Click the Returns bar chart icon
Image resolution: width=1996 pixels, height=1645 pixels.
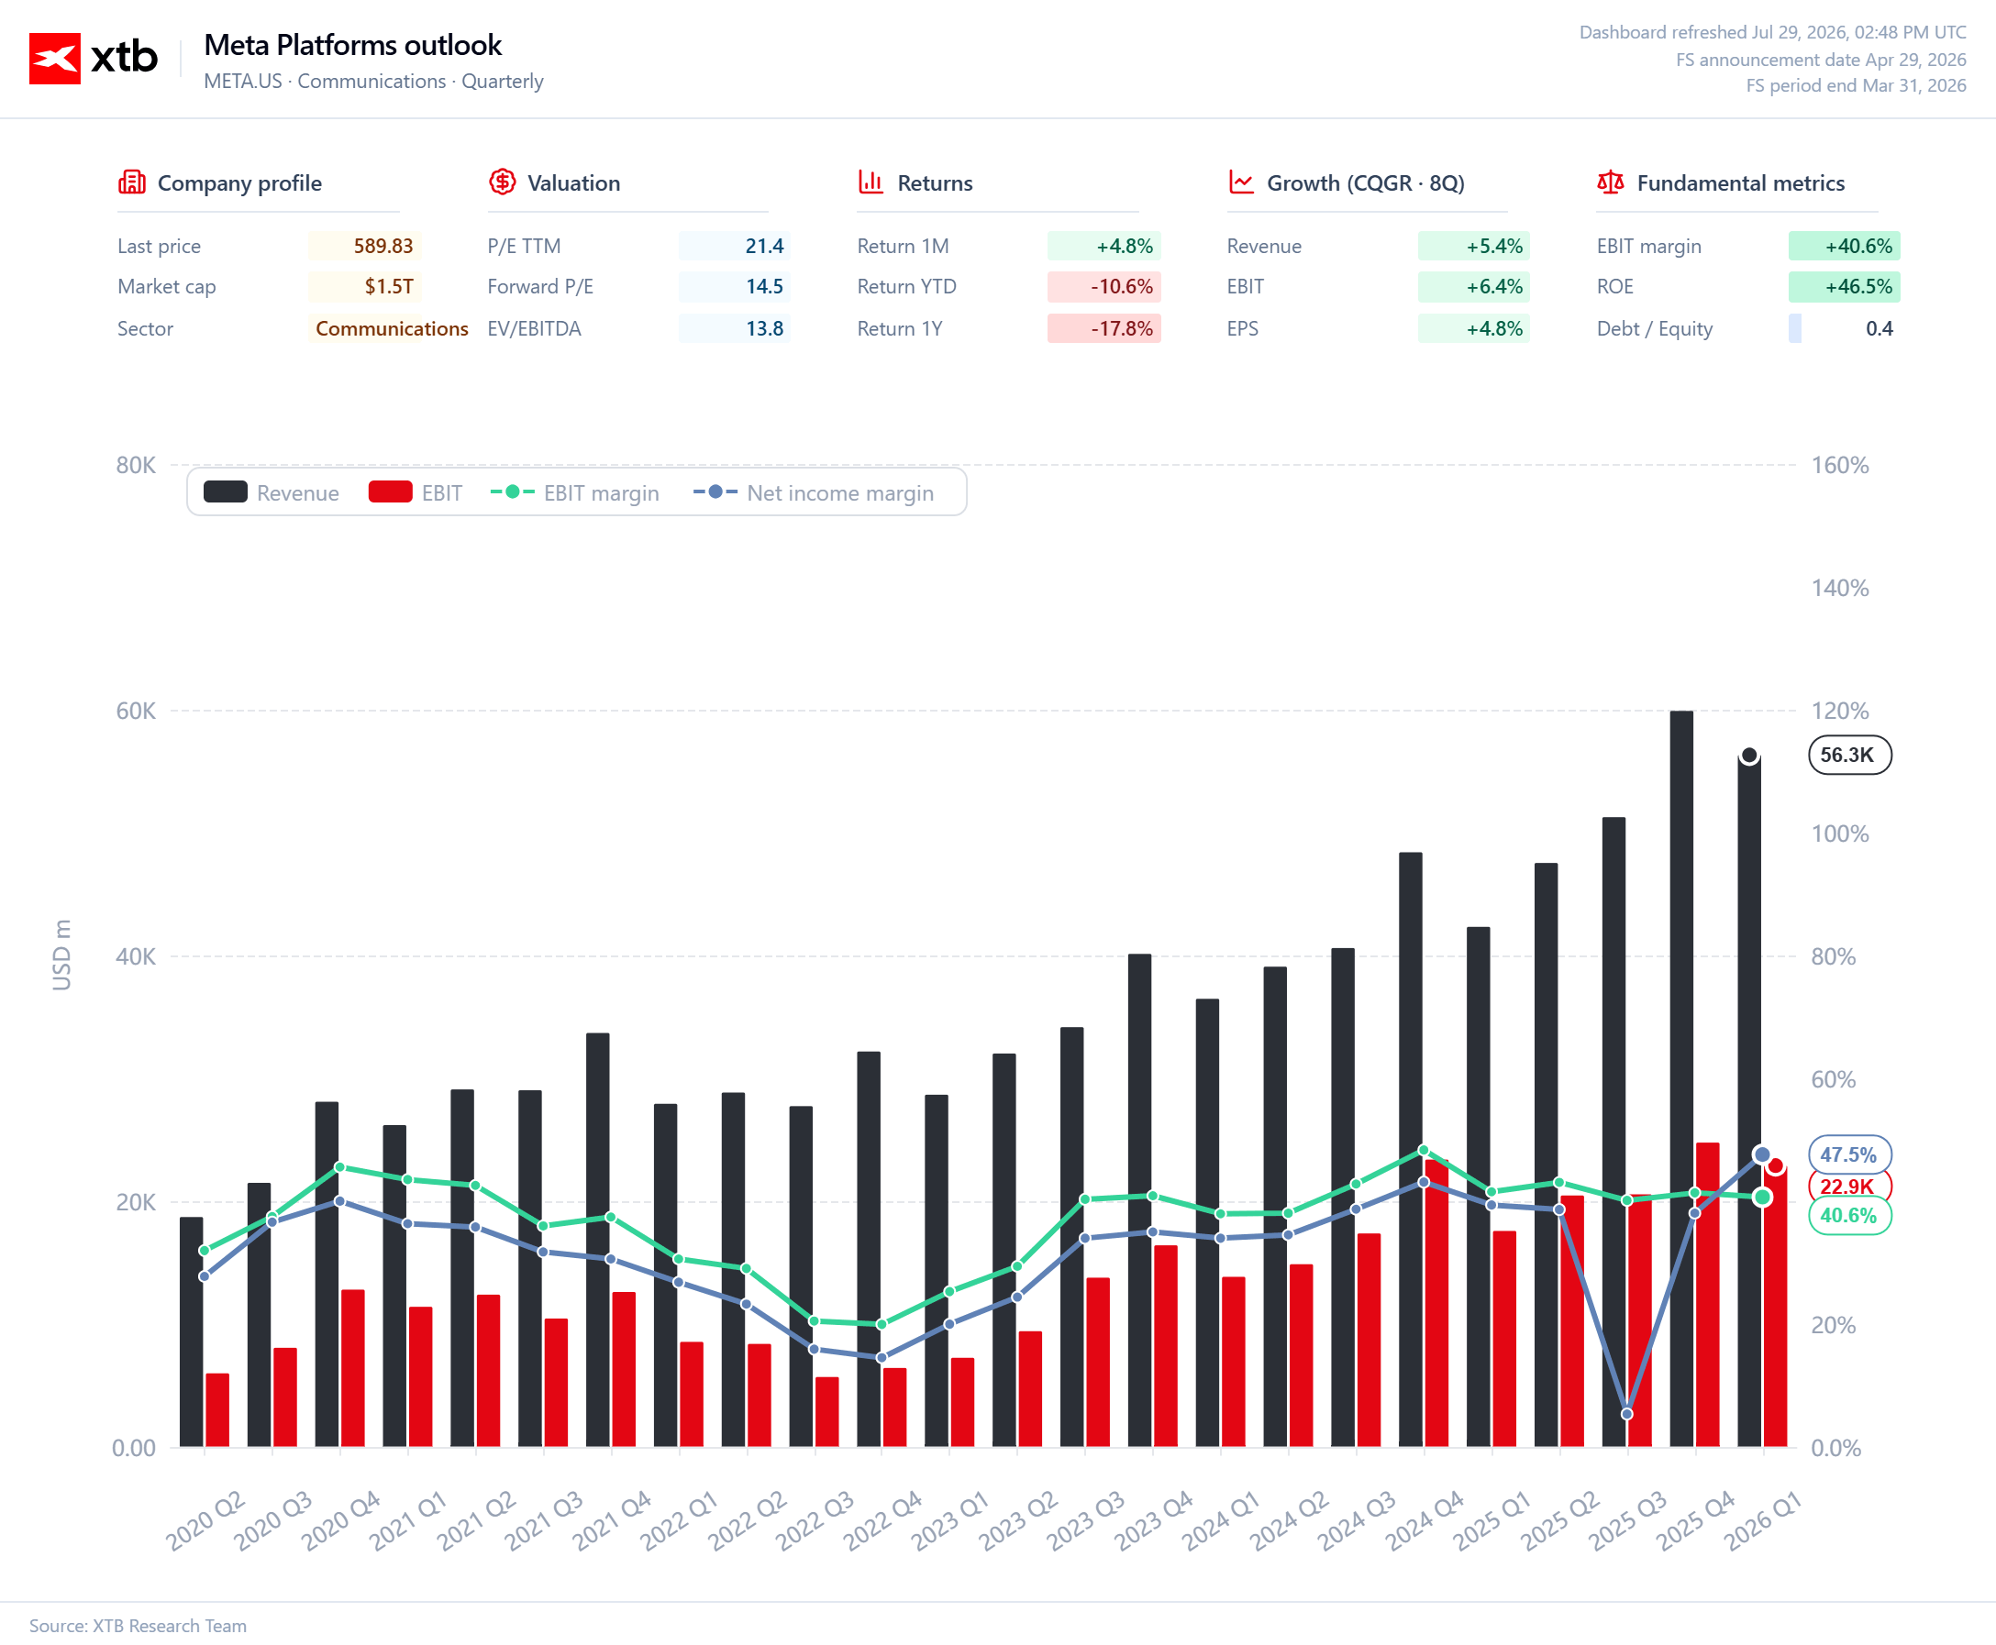pyautogui.click(x=871, y=182)
